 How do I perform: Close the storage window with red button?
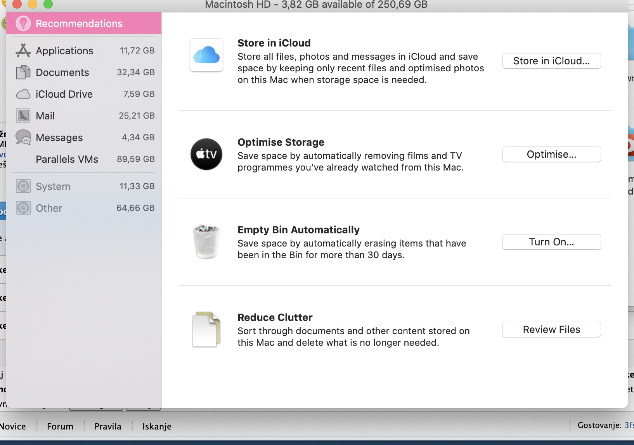click(17, 3)
